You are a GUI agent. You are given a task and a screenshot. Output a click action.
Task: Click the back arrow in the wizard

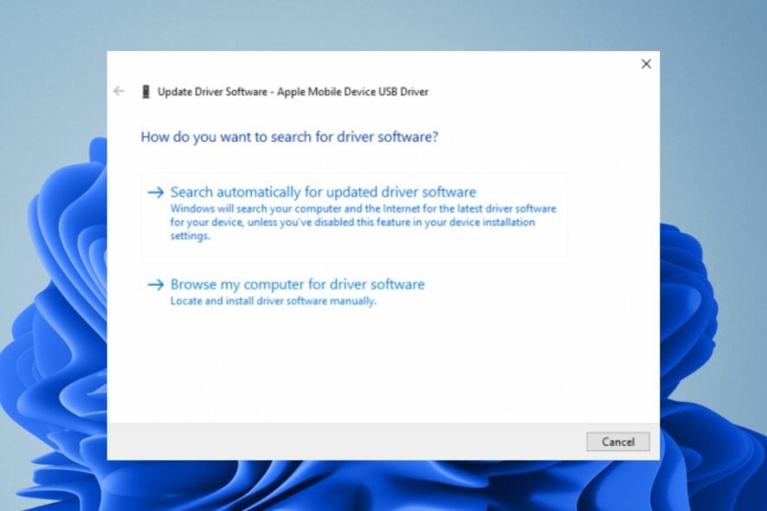point(119,91)
